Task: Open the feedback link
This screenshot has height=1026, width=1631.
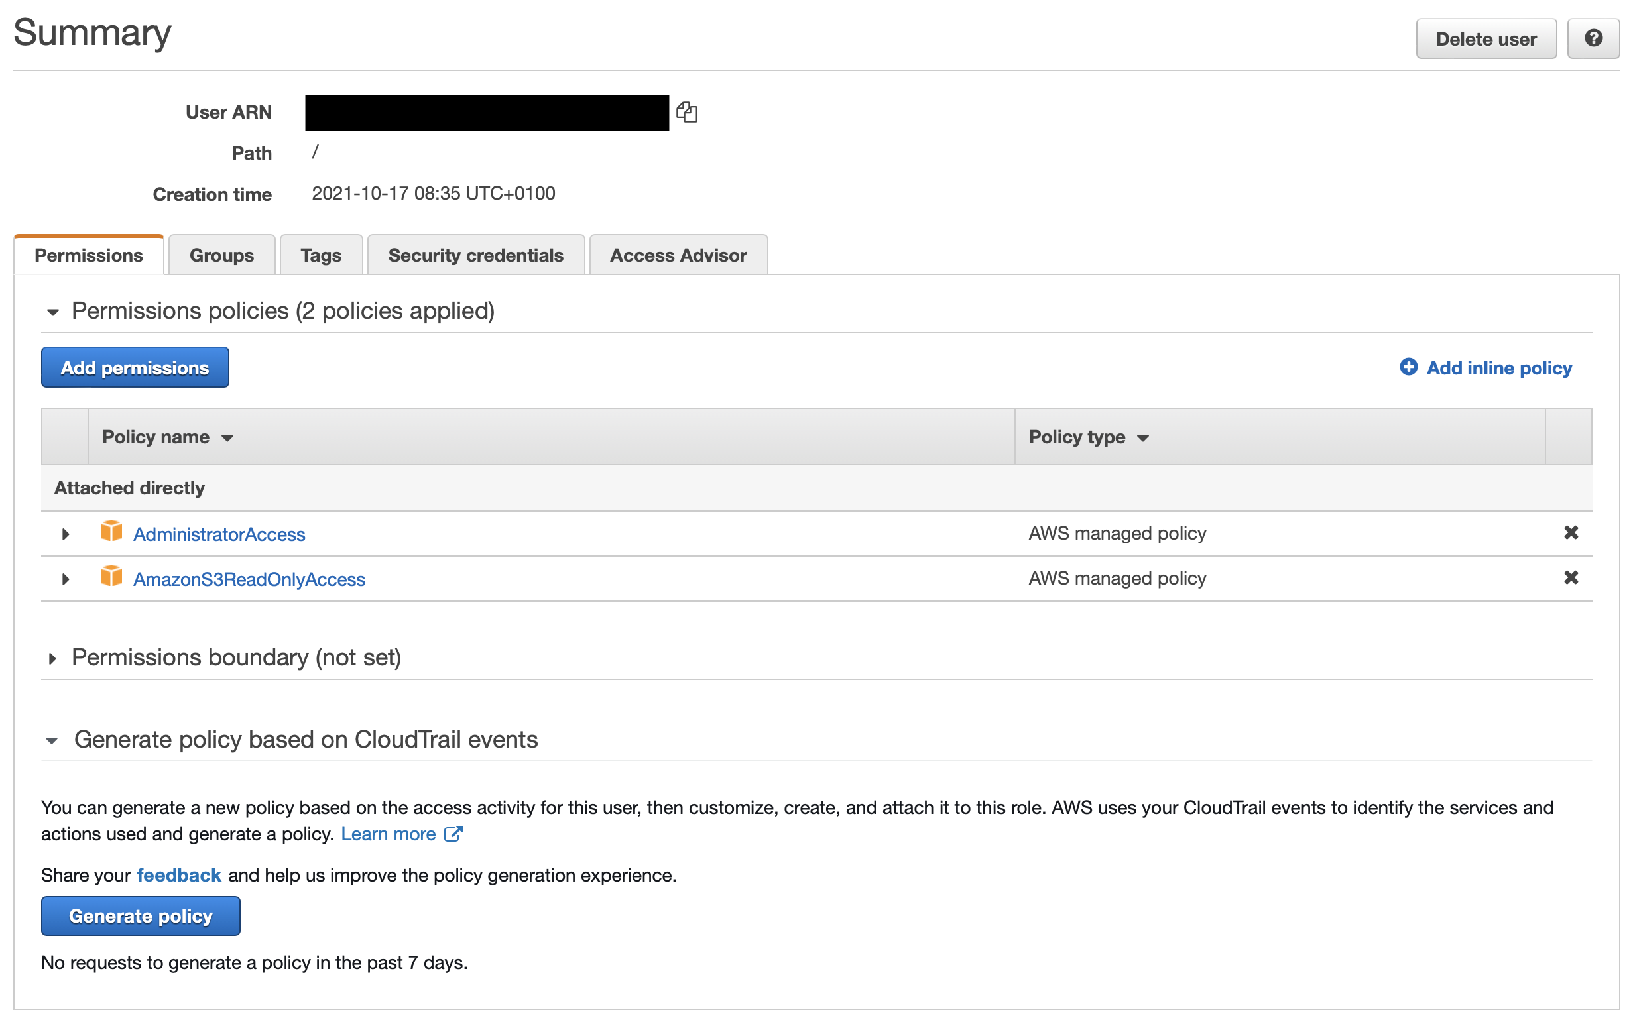Action: pyautogui.click(x=179, y=876)
